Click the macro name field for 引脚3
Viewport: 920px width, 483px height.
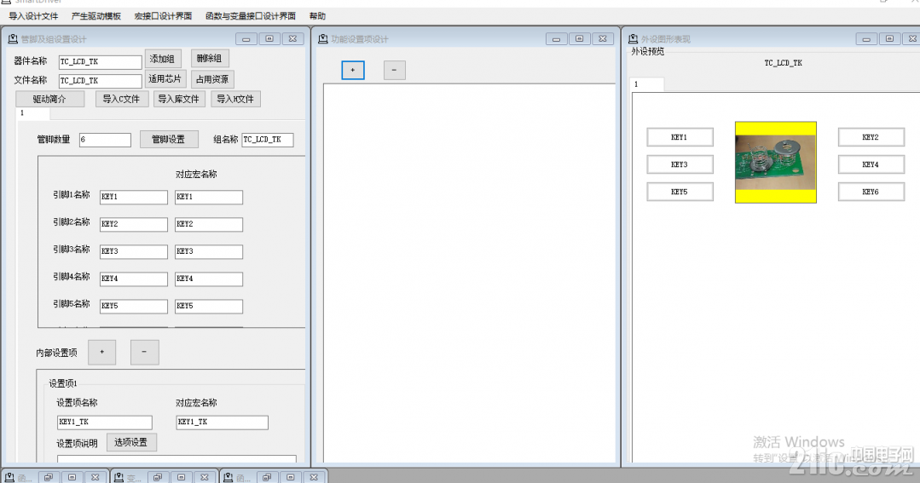209,251
